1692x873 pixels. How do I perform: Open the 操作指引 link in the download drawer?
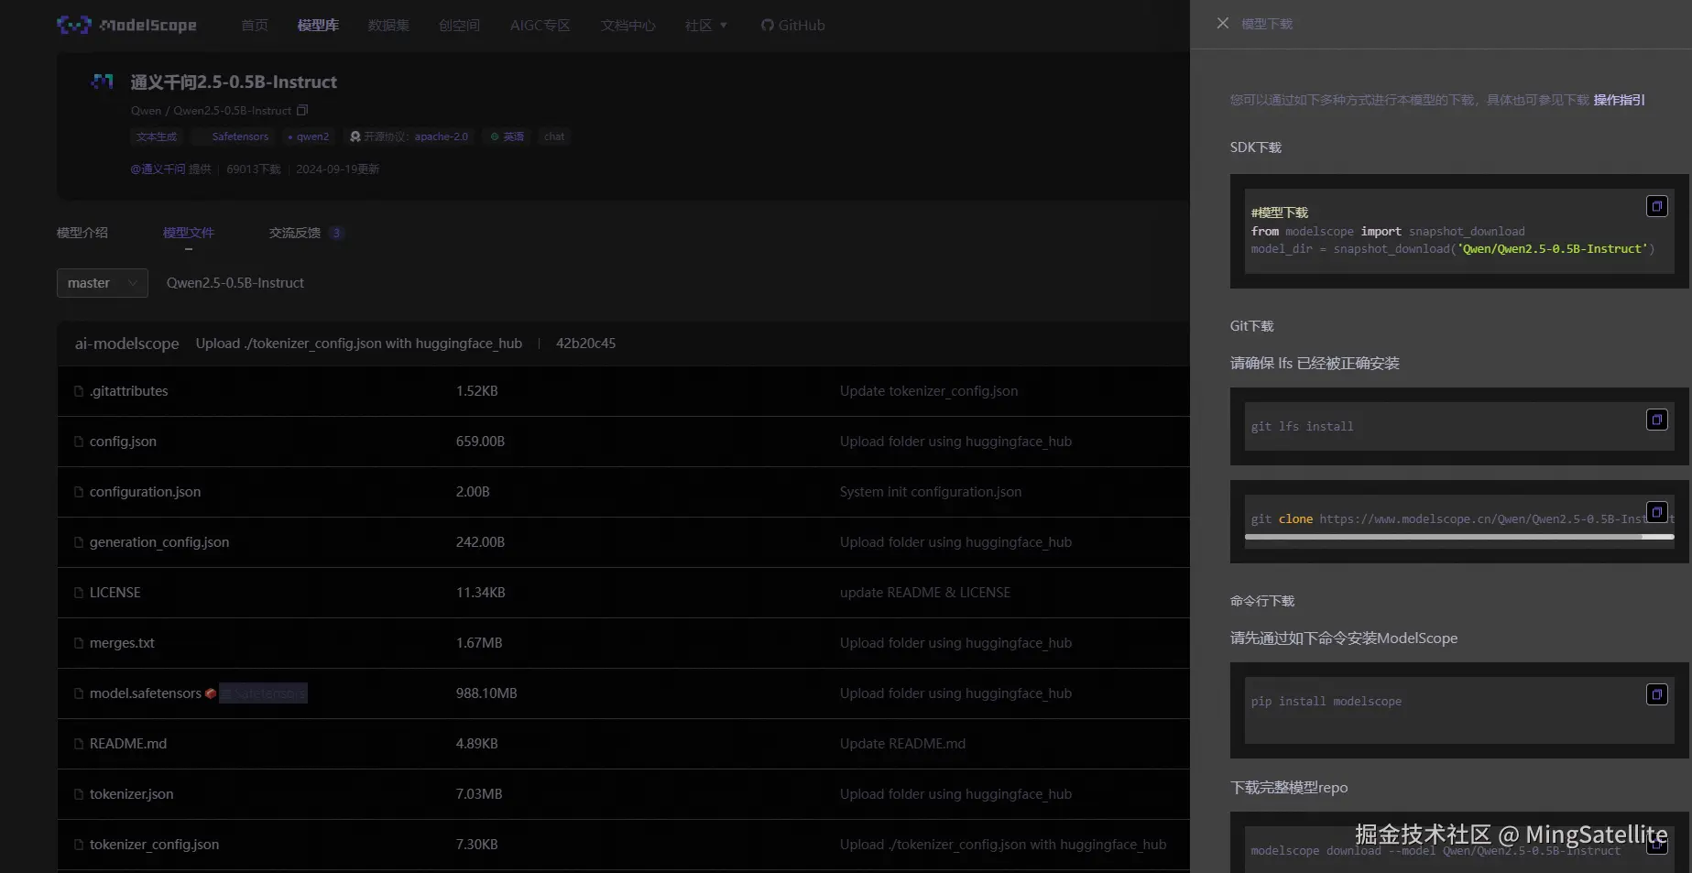1620,100
